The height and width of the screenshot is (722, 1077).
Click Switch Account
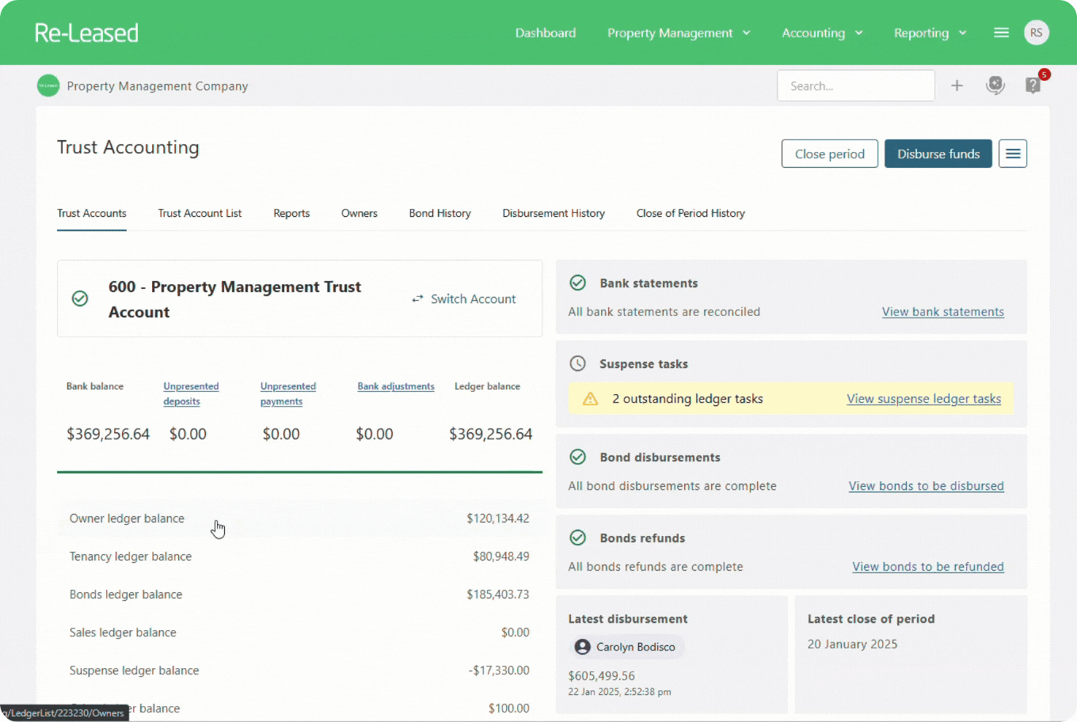(464, 299)
